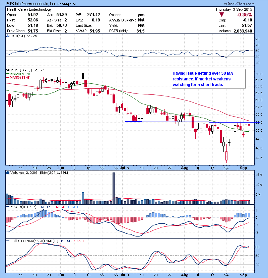The width and height of the screenshot is (268, 278).
Task: Click the P/E value 271.42
Action: 94,14
